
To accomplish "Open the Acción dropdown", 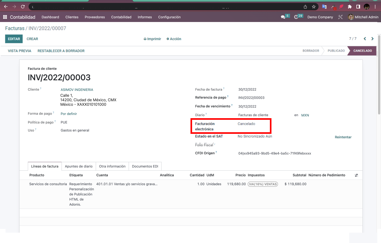I will click(174, 39).
